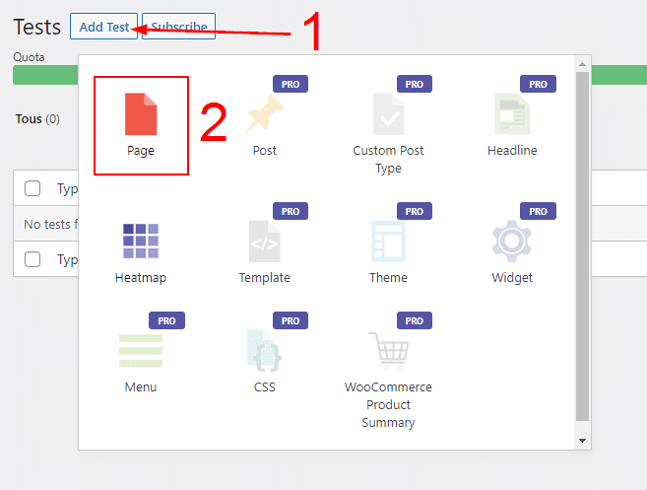647x490 pixels.
Task: Pick the Headline test icon
Action: click(x=512, y=114)
